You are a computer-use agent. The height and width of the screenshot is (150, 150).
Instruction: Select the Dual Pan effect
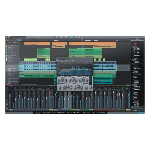pyautogui.click(x=136, y=70)
